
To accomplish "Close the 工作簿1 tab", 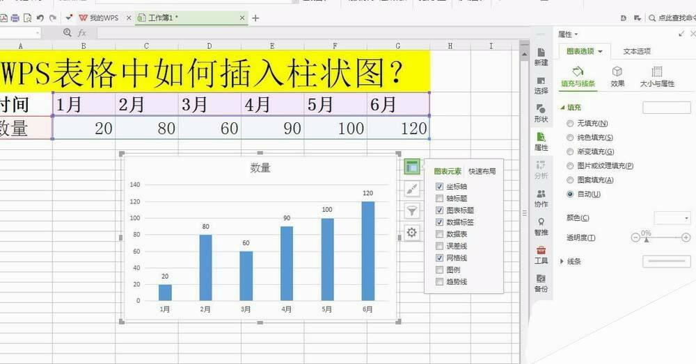I will 242,18.
